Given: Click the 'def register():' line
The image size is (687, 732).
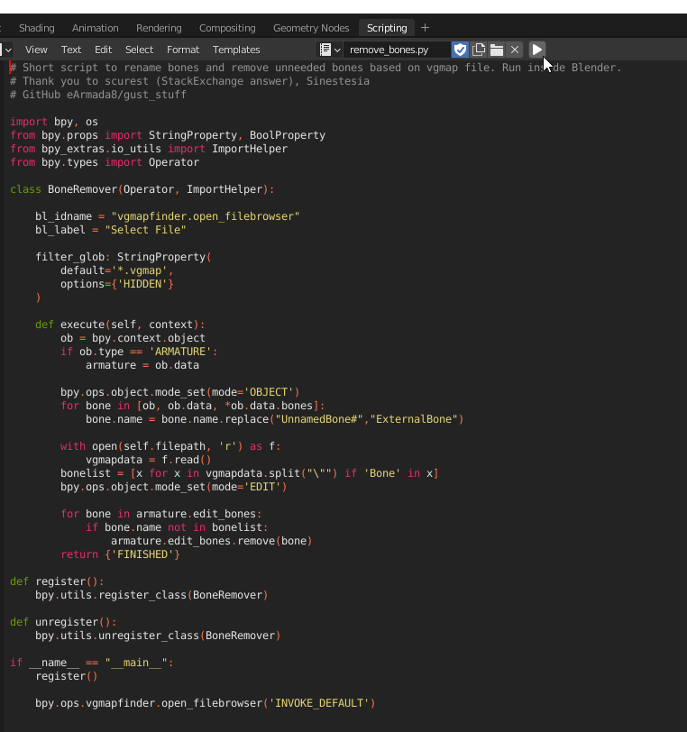Looking at the screenshot, I should pyautogui.click(x=57, y=581).
